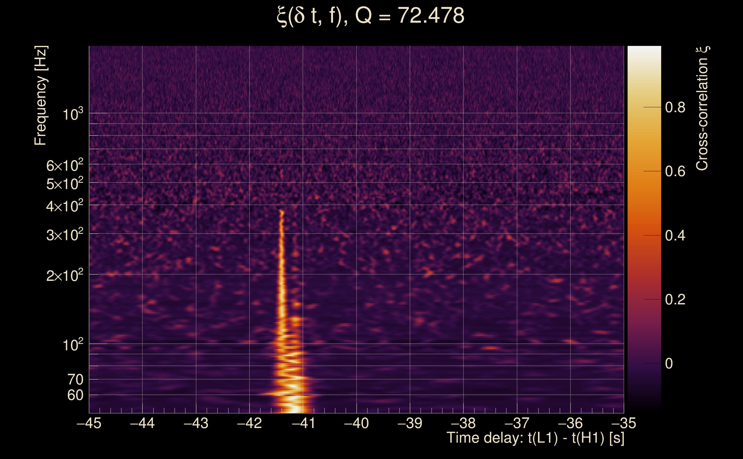Image resolution: width=743 pixels, height=459 pixels.
Task: Click the Cross-correlation ξ colorbar label
Action: tap(702, 108)
